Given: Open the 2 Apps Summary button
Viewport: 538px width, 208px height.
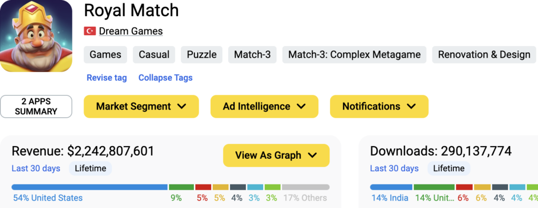Looking at the screenshot, I should [36, 106].
